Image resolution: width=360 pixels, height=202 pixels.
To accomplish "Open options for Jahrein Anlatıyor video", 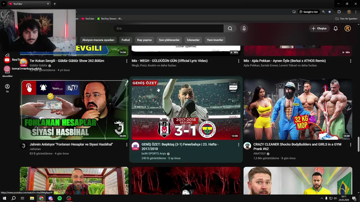I will coord(127,144).
